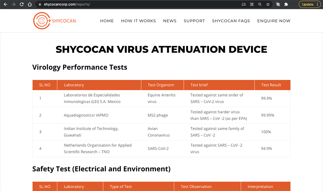Click ENQUIRE NOW nav item
The height and width of the screenshot is (191, 323).
point(274,21)
